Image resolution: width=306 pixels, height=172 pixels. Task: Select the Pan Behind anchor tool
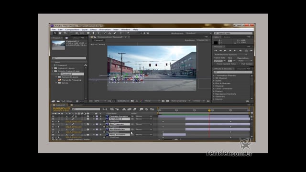tap(82, 33)
